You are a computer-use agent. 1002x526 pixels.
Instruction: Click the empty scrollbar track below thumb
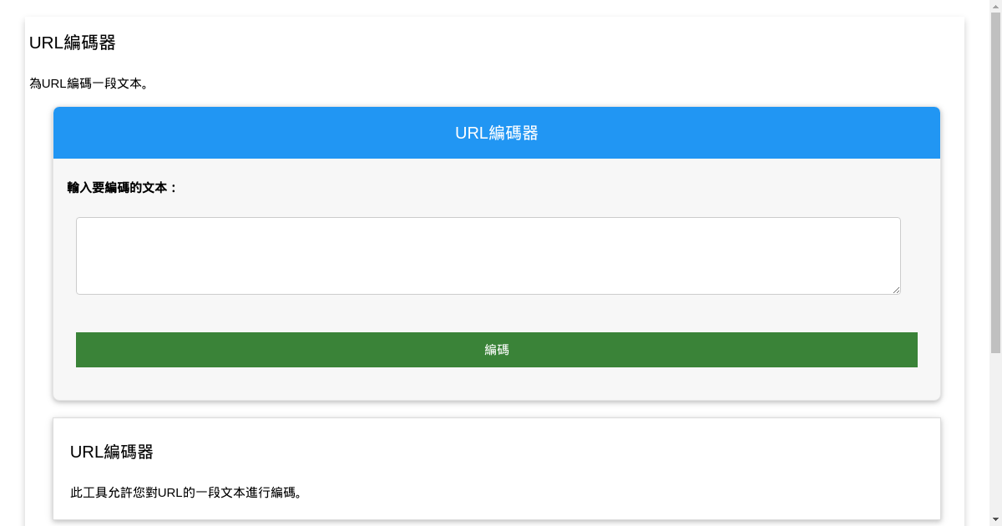[995, 434]
